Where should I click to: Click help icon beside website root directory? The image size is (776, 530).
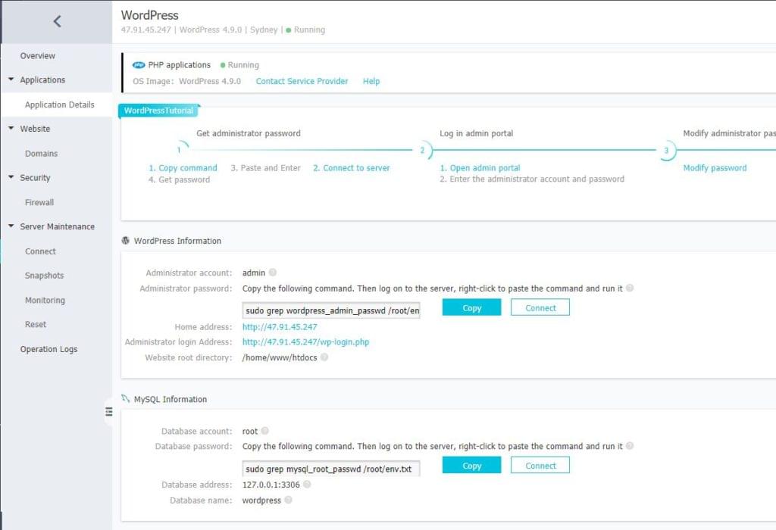coord(324,357)
